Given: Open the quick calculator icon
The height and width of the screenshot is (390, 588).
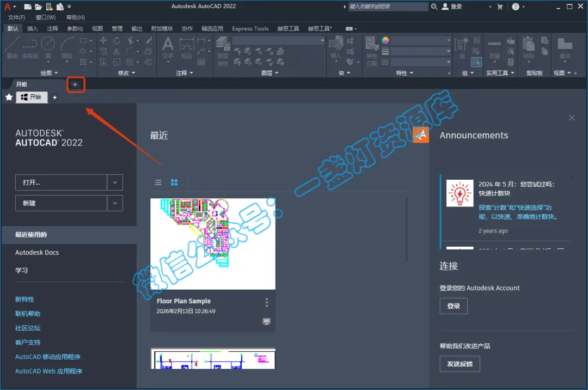Looking at the screenshot, I should point(510,62).
